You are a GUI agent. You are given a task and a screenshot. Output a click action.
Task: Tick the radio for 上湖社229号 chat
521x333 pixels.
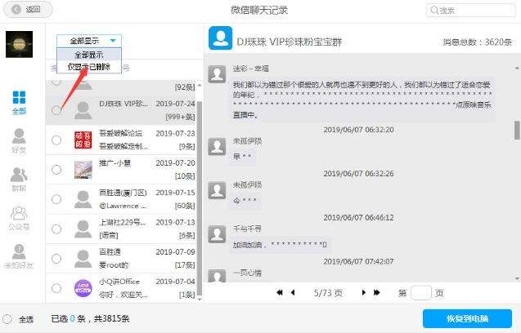coord(56,229)
